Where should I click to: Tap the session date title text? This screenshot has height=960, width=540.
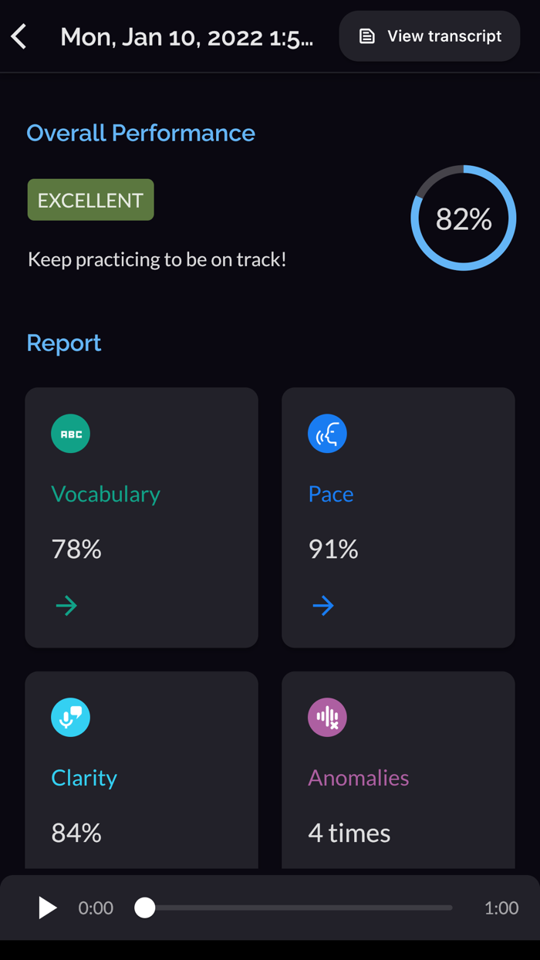pyautogui.click(x=187, y=36)
